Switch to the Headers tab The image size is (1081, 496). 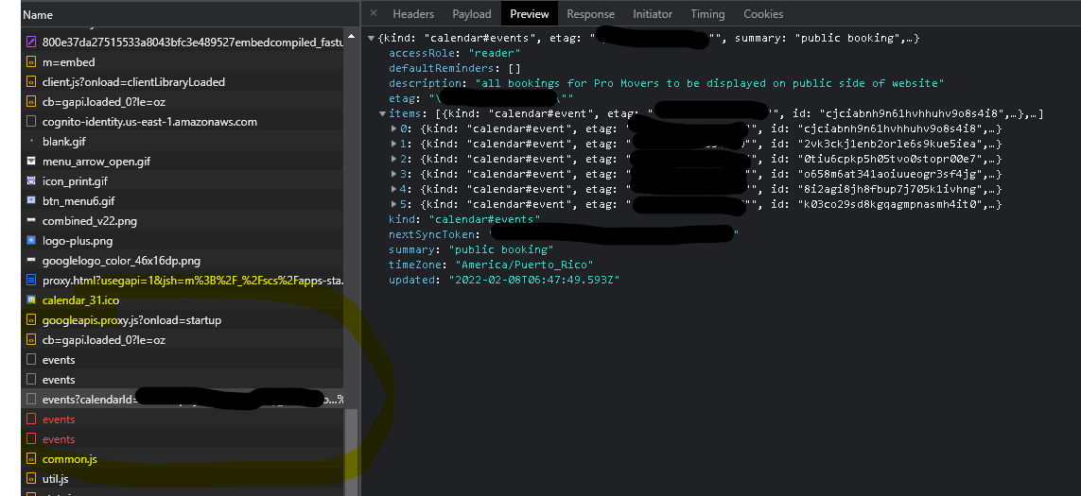pos(413,14)
